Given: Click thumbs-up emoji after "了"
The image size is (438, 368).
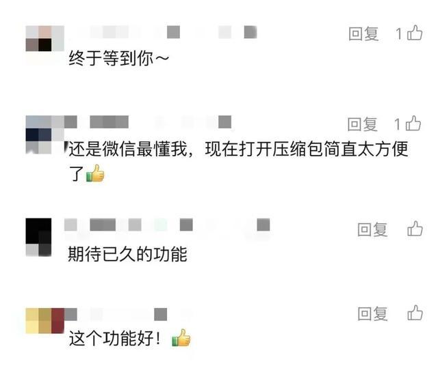Looking at the screenshot, I should click(x=95, y=173).
